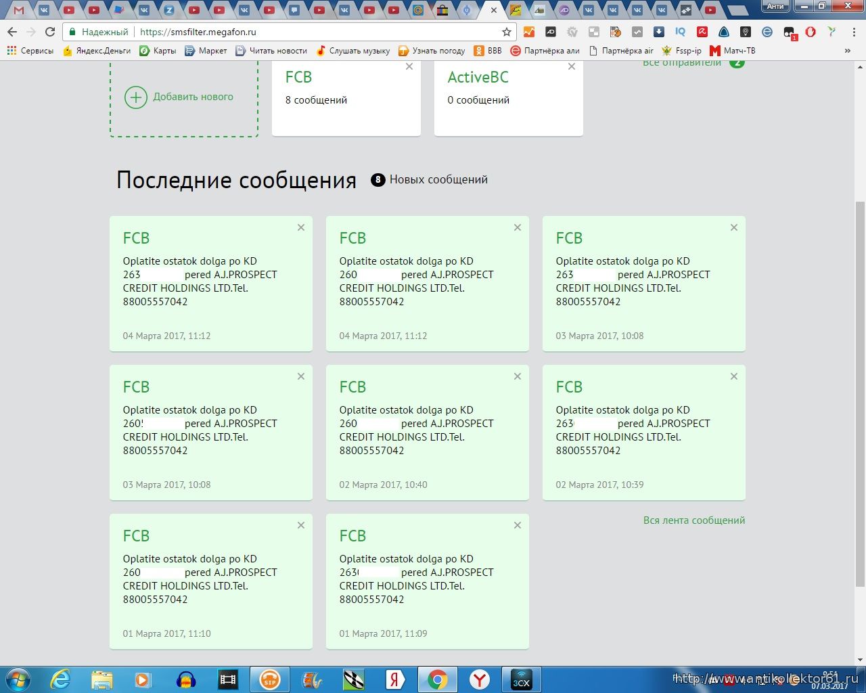Open the BBB Odnoklassniki bookmark
866x693 pixels.
(x=488, y=51)
